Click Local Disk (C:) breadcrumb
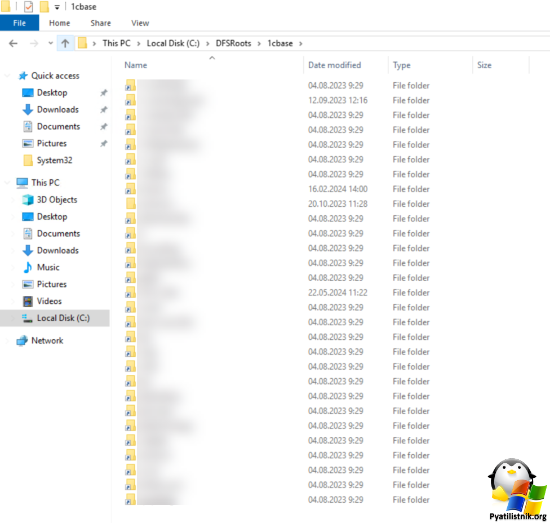550x523 pixels. click(x=173, y=43)
